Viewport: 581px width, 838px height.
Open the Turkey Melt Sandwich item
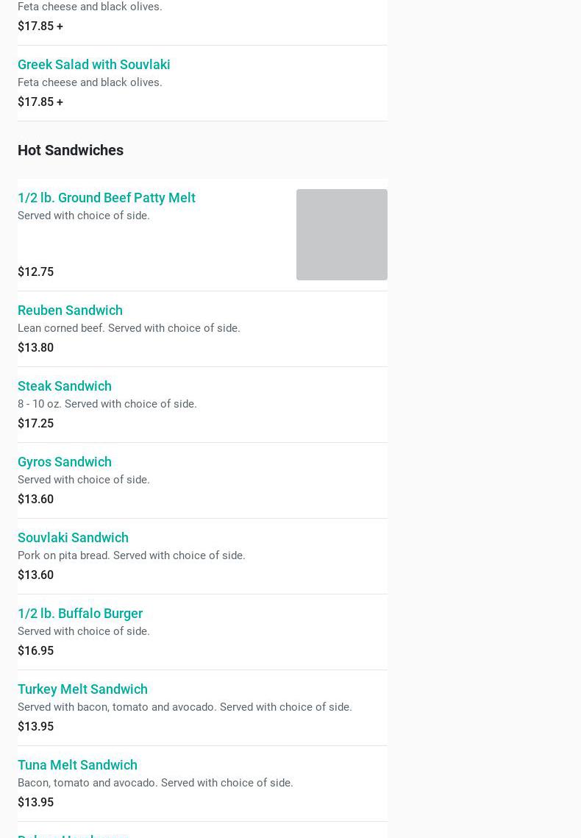(82, 689)
